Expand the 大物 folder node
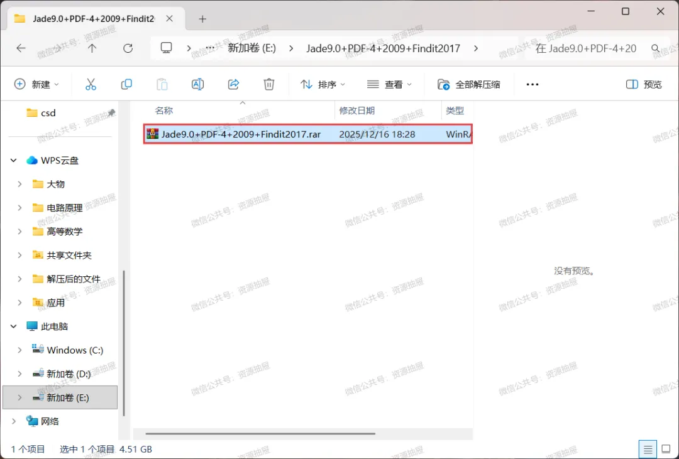679x459 pixels. [20, 184]
